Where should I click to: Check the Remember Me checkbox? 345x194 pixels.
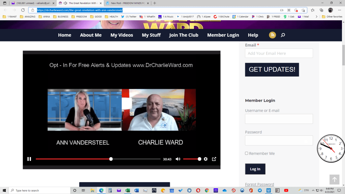point(247,153)
